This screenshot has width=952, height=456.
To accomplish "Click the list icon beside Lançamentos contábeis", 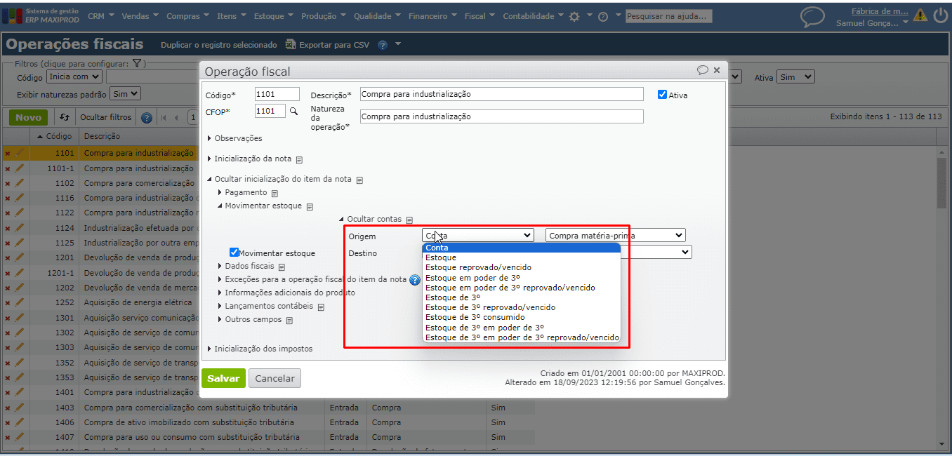I will click(321, 307).
